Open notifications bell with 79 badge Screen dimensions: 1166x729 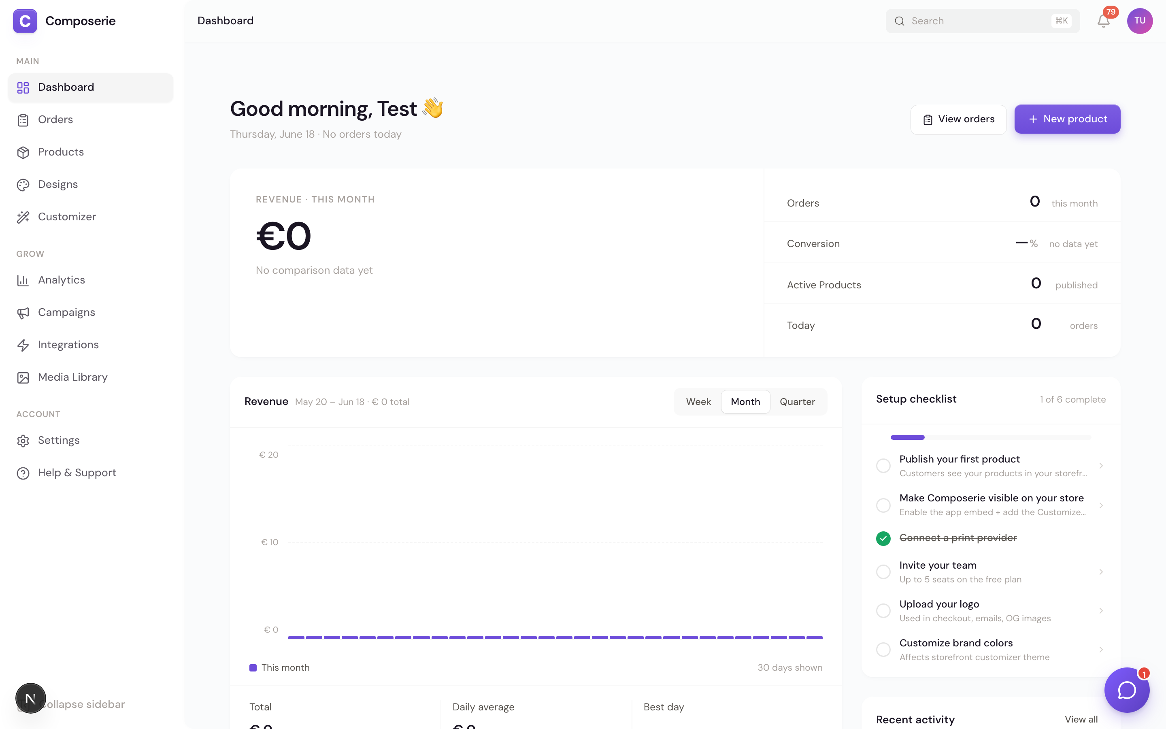point(1103,21)
